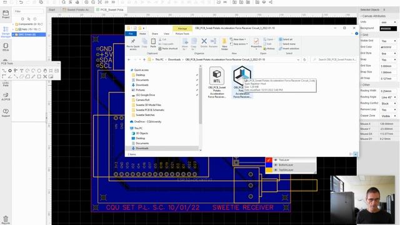Viewport: 400px width, 225px height.
Task: Click the Background color swatch
Action: (x=388, y=29)
